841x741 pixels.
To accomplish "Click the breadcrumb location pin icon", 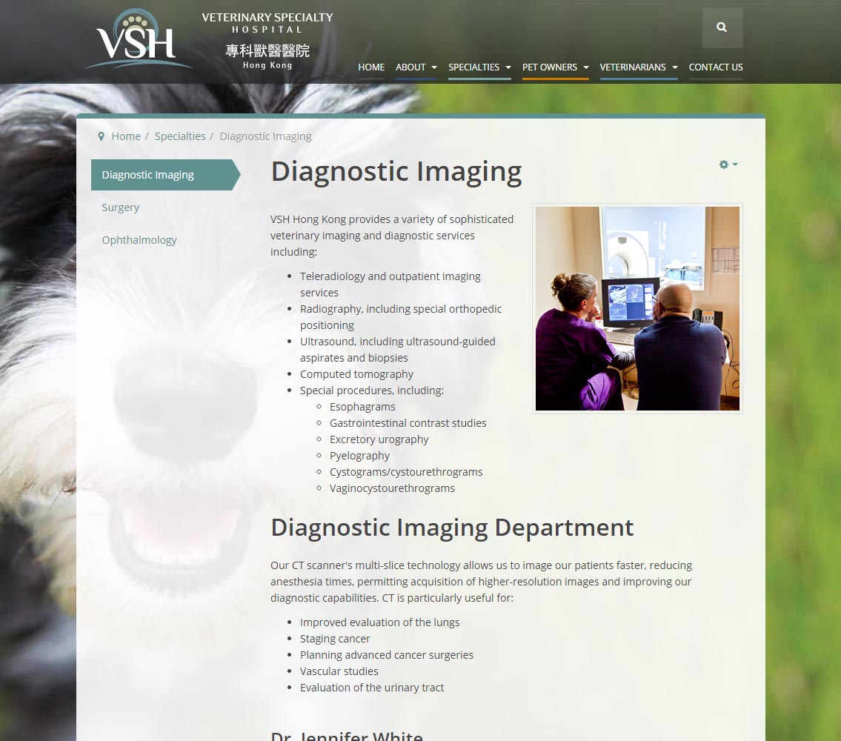I will tap(102, 136).
